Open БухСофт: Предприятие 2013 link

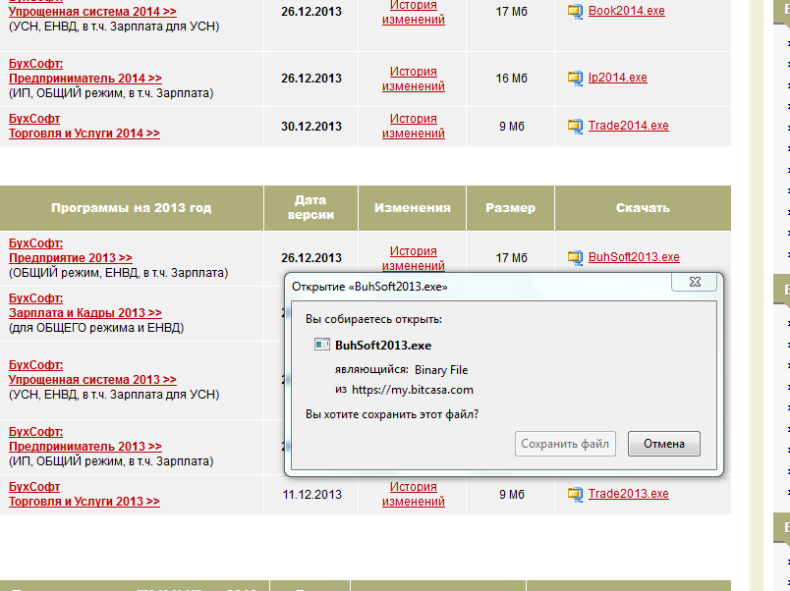click(71, 250)
